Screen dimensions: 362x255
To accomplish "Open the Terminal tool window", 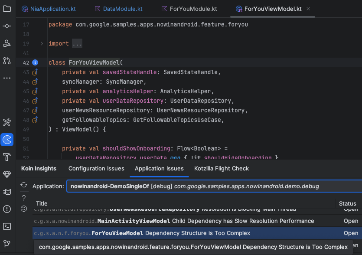I will point(7,226).
